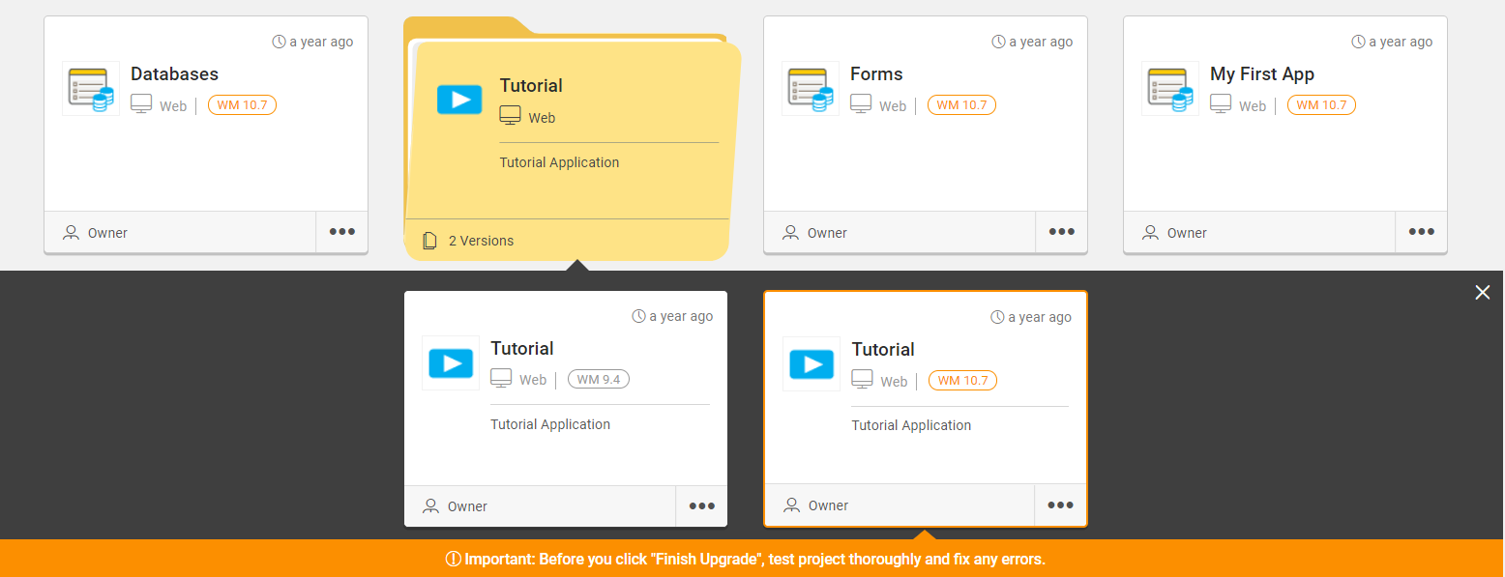
Task: Click the Web platform icon under Databases
Action: [x=142, y=103]
